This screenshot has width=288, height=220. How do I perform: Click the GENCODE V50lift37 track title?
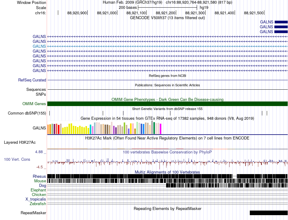tap(168, 18)
